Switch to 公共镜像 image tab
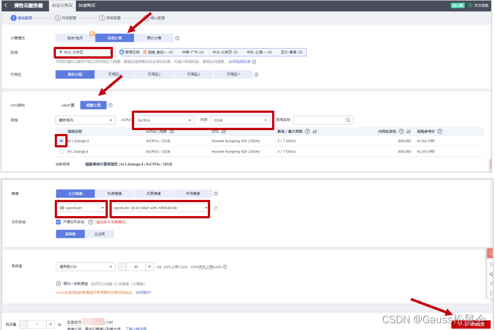Image resolution: width=495 pixels, height=330 pixels. [75, 193]
